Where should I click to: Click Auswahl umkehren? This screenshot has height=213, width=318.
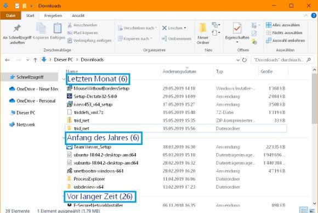(x=285, y=41)
